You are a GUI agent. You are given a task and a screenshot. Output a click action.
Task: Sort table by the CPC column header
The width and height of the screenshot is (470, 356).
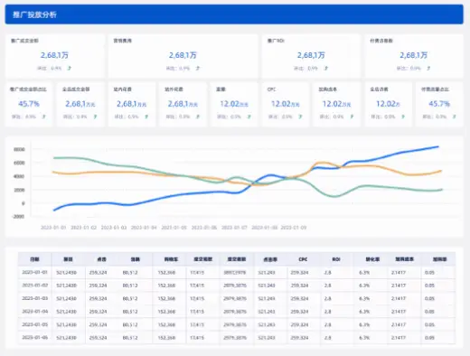[x=303, y=259]
